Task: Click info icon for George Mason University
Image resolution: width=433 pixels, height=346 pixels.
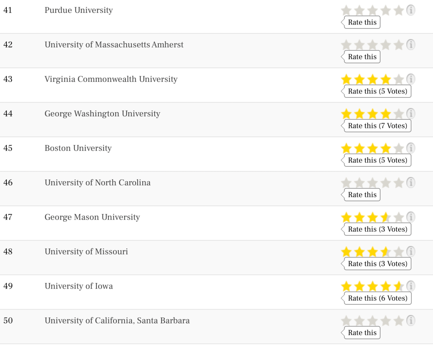Action: (411, 217)
